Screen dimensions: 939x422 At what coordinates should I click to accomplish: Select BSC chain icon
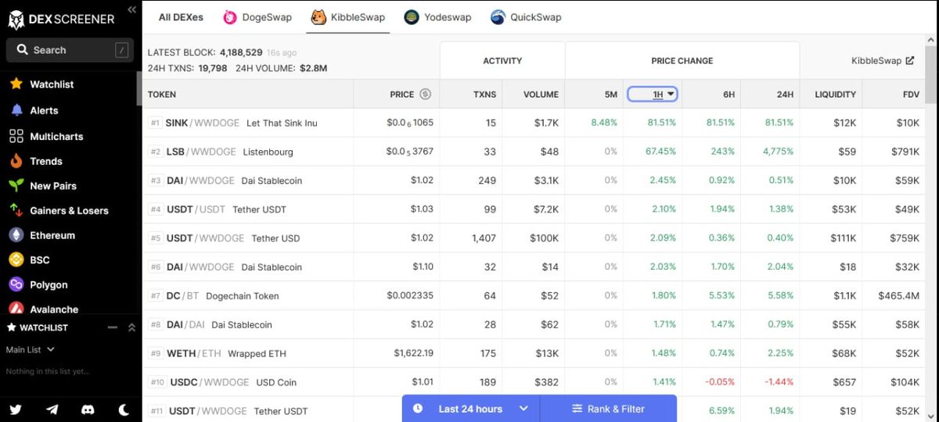point(16,259)
